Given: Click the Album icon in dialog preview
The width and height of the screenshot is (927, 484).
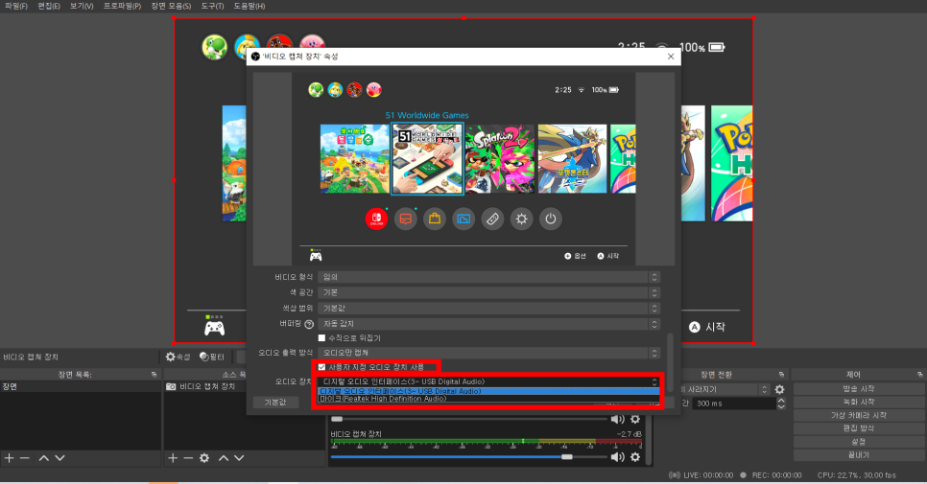Looking at the screenshot, I should tap(463, 219).
